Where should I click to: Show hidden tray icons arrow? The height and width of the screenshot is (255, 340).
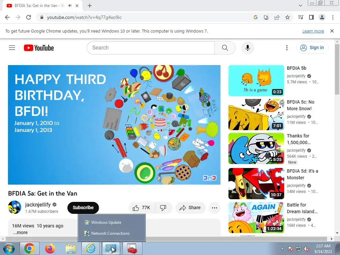[282, 249]
